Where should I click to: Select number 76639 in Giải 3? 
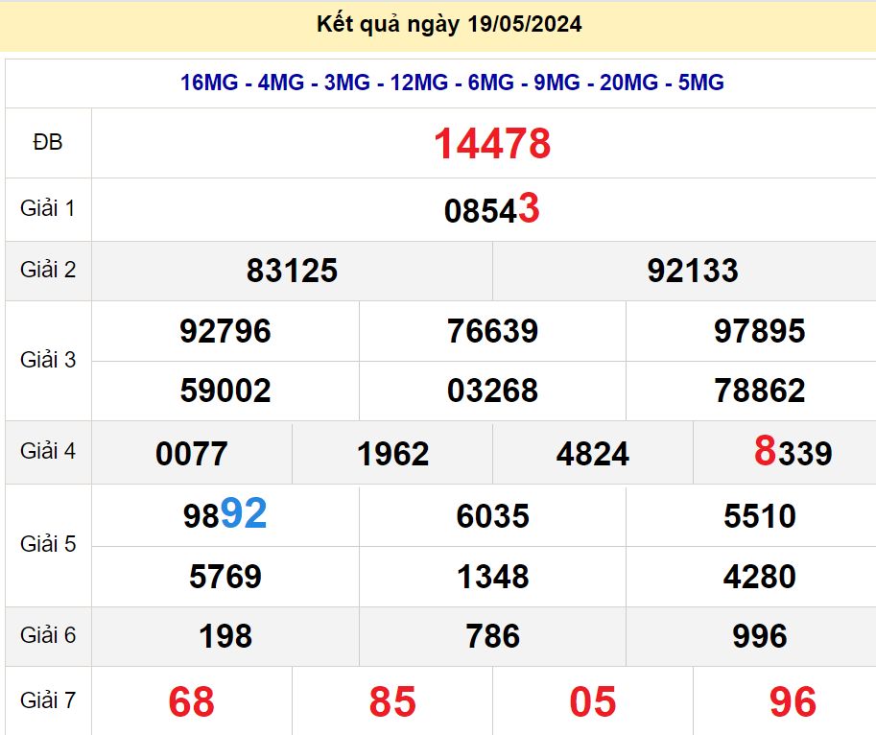coord(491,331)
